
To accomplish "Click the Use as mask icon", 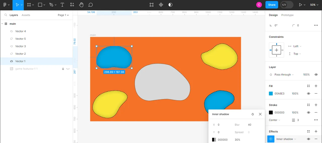I will click(170, 5).
